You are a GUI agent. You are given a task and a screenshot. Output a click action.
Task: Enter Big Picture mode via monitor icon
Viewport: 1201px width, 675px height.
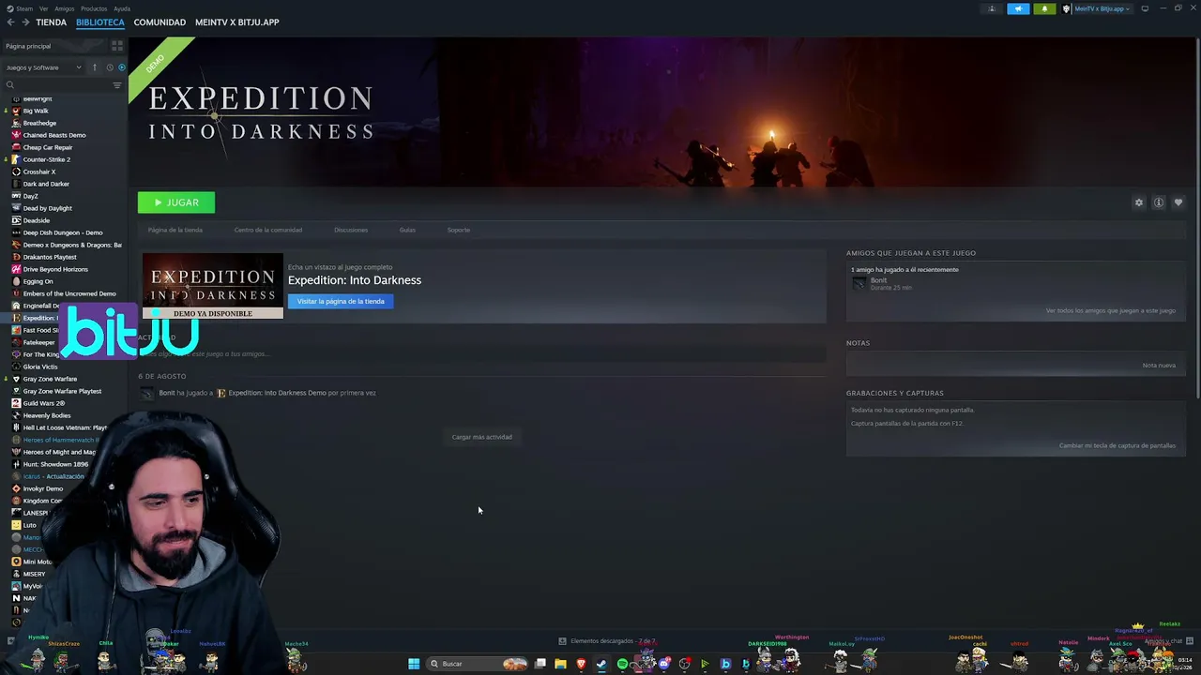(x=1145, y=8)
